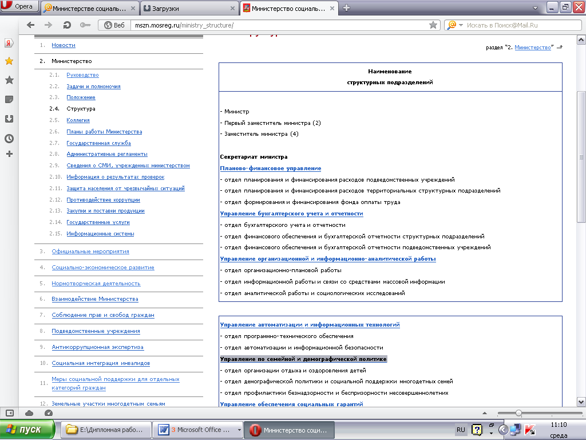The image size is (586, 440).
Task: Select the active Министерство социаль… tab
Action: [288, 8]
